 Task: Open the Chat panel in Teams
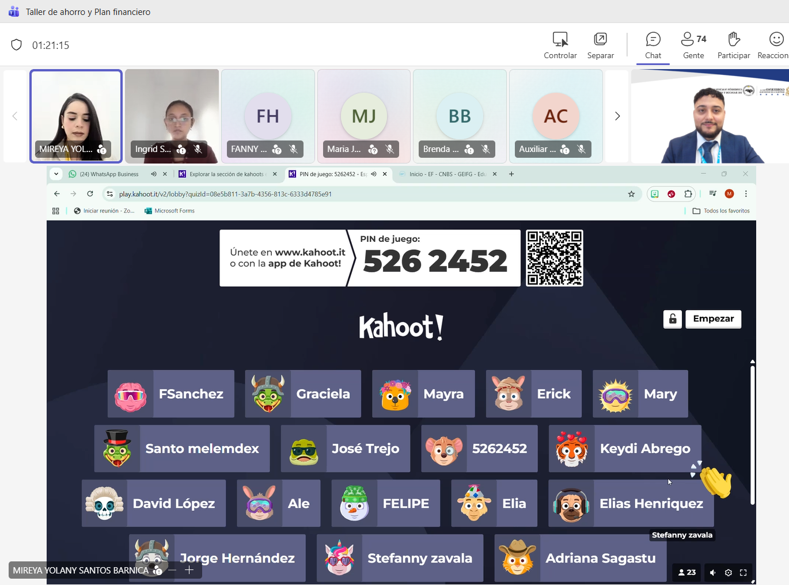(x=653, y=45)
